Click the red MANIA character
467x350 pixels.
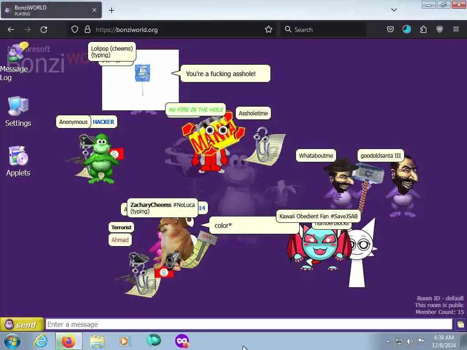coord(213,143)
